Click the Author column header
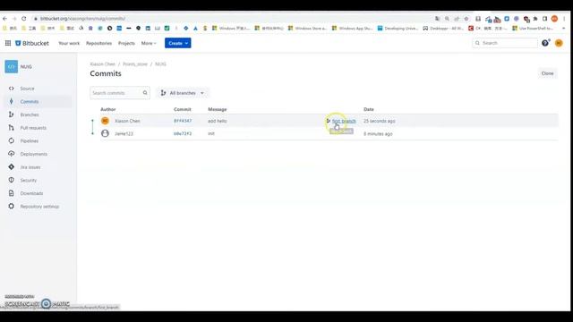This screenshot has height=322, width=573. click(x=108, y=109)
